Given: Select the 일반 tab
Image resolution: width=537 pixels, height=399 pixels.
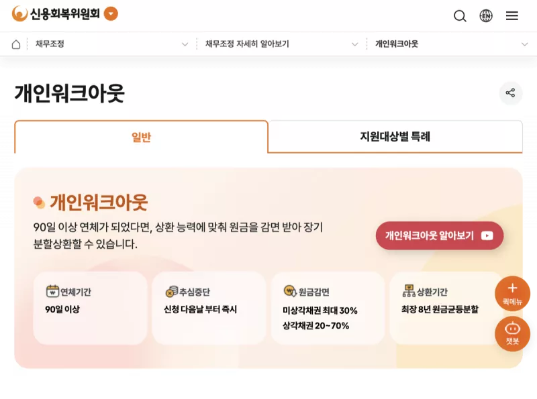Looking at the screenshot, I should [x=141, y=137].
